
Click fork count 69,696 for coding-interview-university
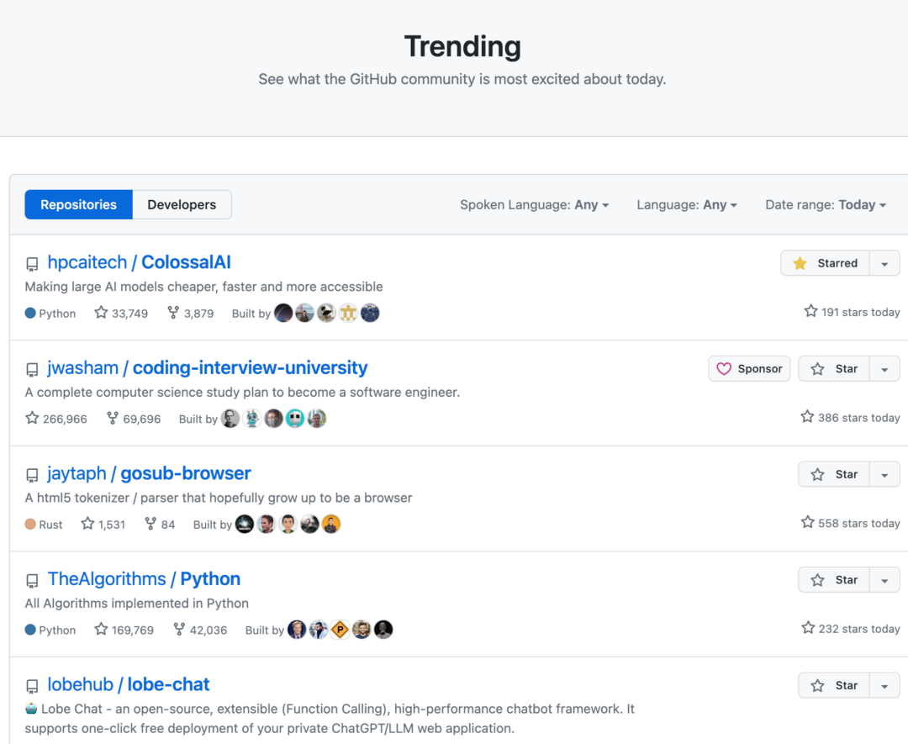click(134, 419)
